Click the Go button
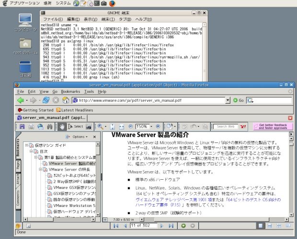 (x=239, y=100)
